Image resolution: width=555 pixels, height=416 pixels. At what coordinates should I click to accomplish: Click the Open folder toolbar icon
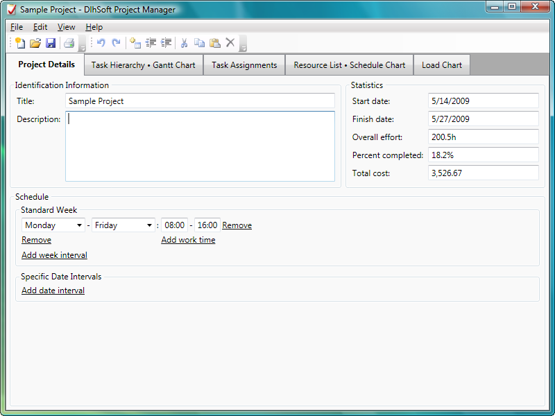tap(35, 43)
